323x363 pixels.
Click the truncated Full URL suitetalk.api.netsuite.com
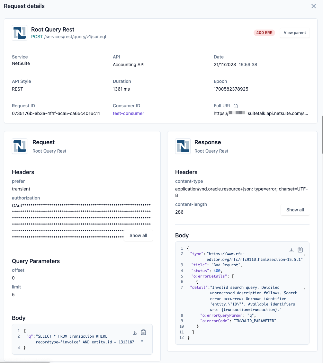click(x=261, y=113)
